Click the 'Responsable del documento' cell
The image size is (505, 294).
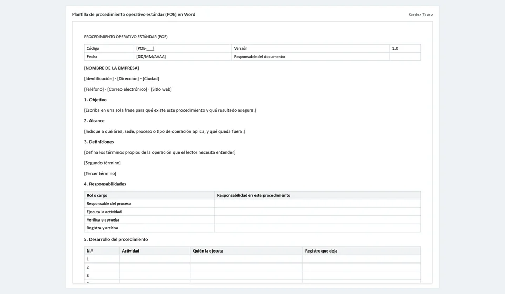[310, 57]
